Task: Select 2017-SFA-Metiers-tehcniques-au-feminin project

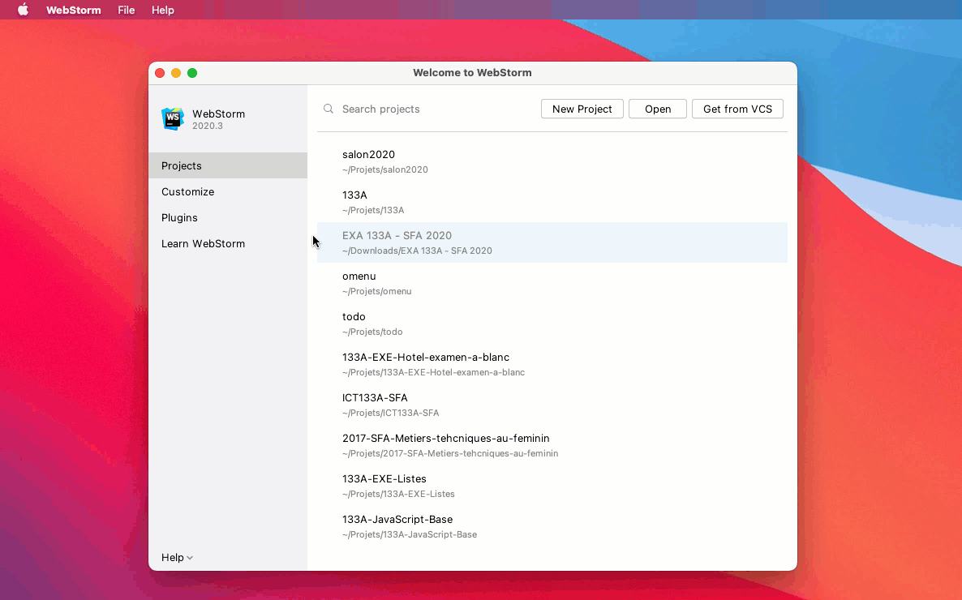Action: [552, 445]
